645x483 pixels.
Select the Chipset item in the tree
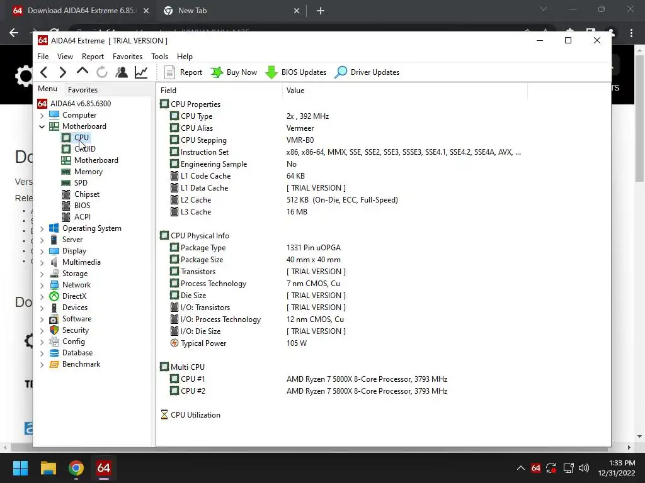tap(80, 194)
